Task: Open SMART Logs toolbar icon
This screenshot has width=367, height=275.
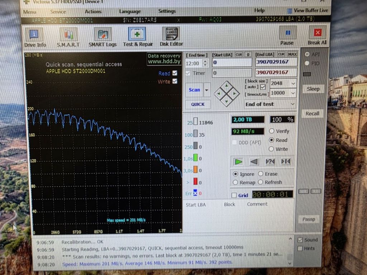Action: click(103, 34)
